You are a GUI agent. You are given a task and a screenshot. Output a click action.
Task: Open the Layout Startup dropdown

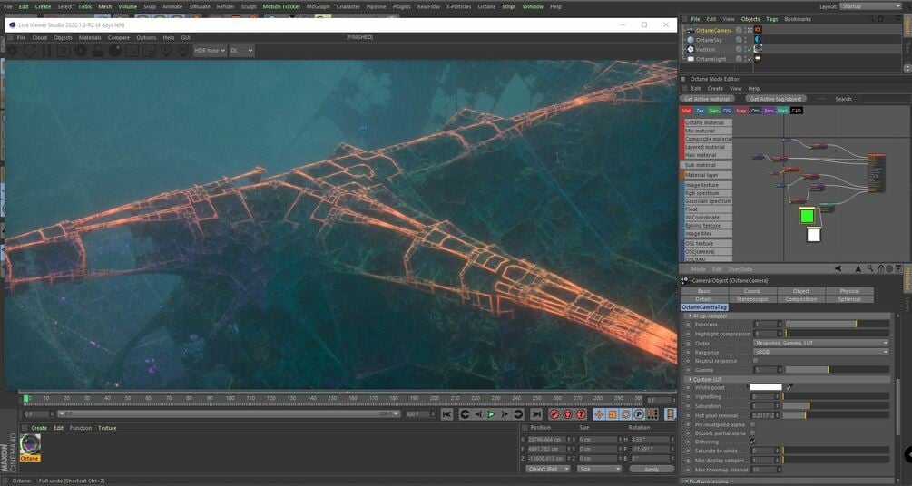point(870,6)
